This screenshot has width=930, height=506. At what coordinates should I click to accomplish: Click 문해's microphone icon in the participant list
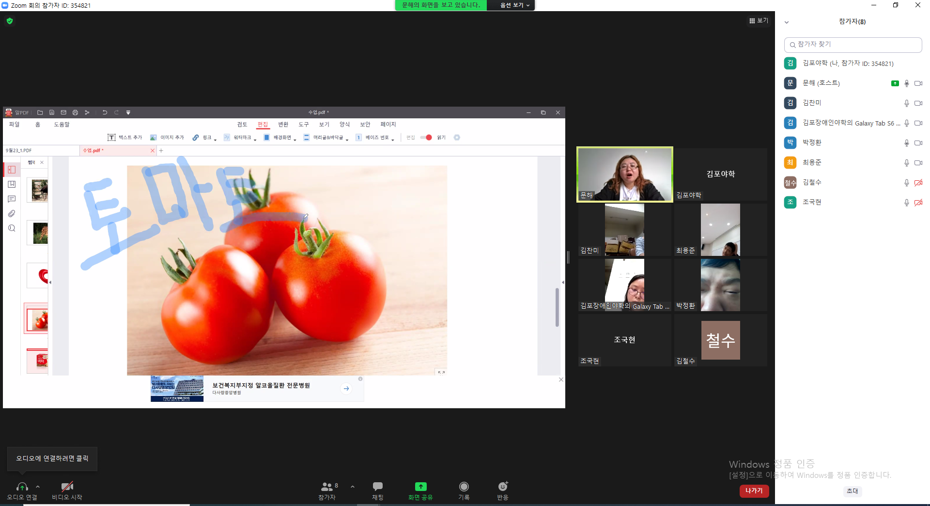[x=907, y=83]
